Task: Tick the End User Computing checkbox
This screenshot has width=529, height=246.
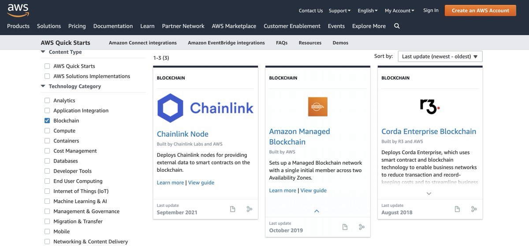Action: [x=47, y=181]
